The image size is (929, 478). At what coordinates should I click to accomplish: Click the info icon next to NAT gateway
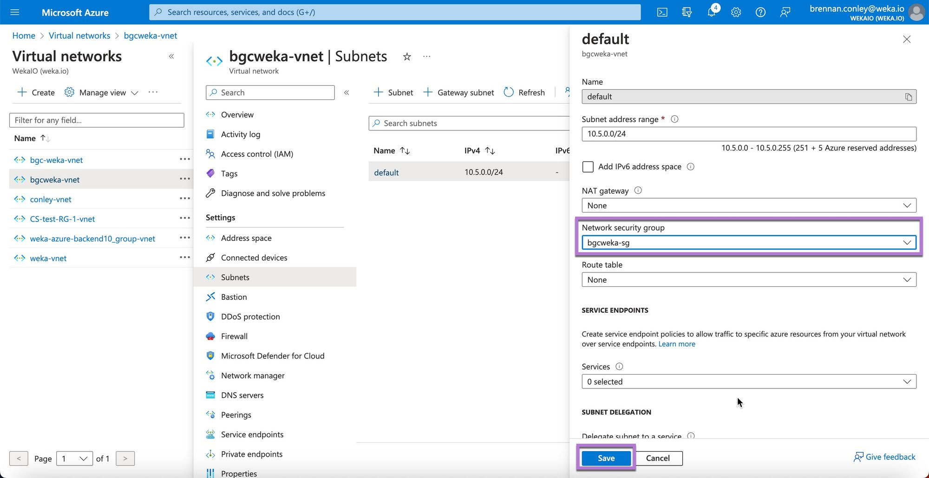point(638,191)
